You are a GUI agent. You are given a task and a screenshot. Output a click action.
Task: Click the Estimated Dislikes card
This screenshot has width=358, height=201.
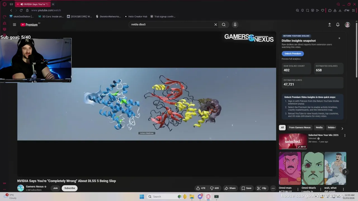point(329,68)
